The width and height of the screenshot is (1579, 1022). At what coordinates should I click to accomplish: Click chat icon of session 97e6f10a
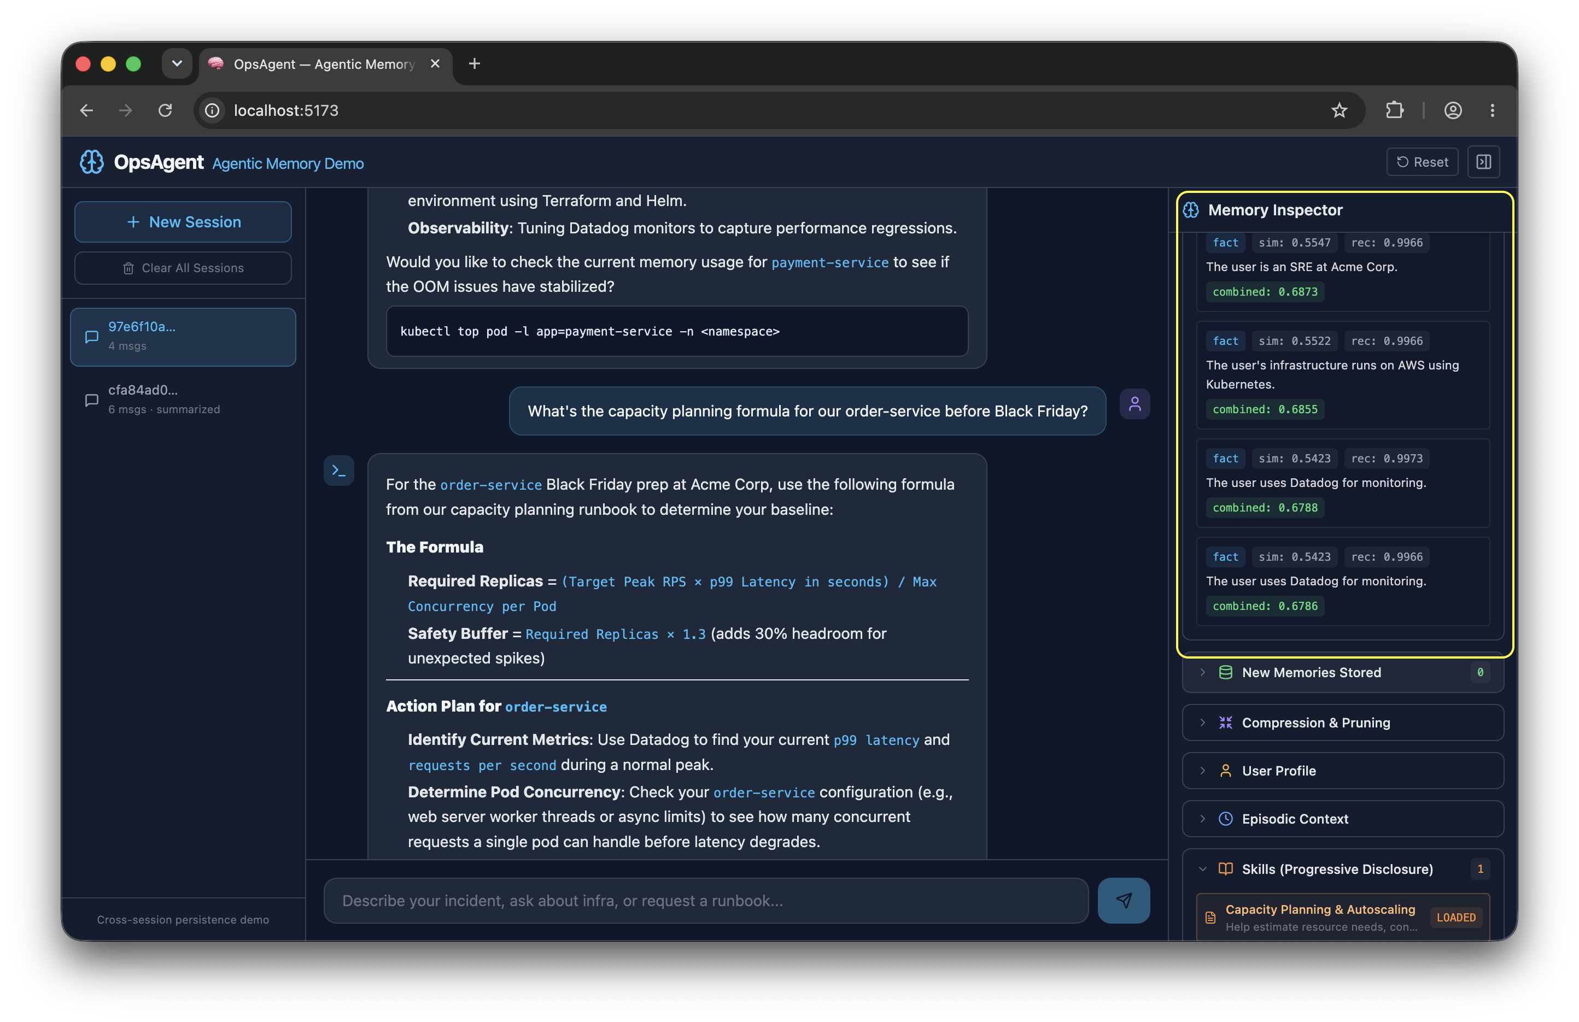91,336
